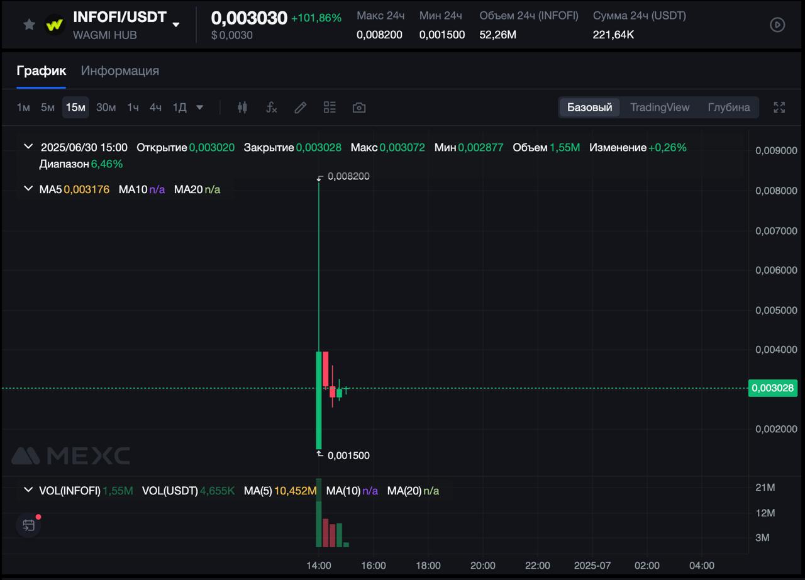Add INFOFI/USDT to favorites with the star
This screenshot has width=805, height=580.
[29, 25]
